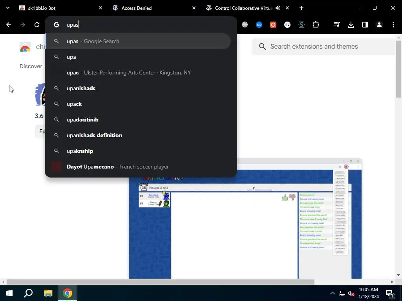
Task: Select 'upas - Google Search' suggestion
Action: [139, 41]
